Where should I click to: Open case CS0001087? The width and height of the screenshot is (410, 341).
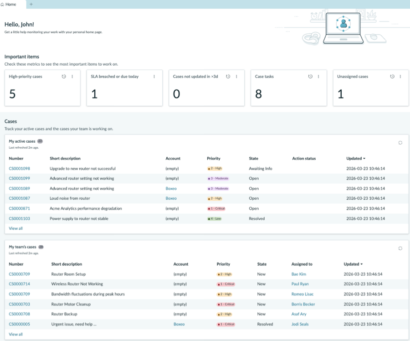(x=19, y=198)
